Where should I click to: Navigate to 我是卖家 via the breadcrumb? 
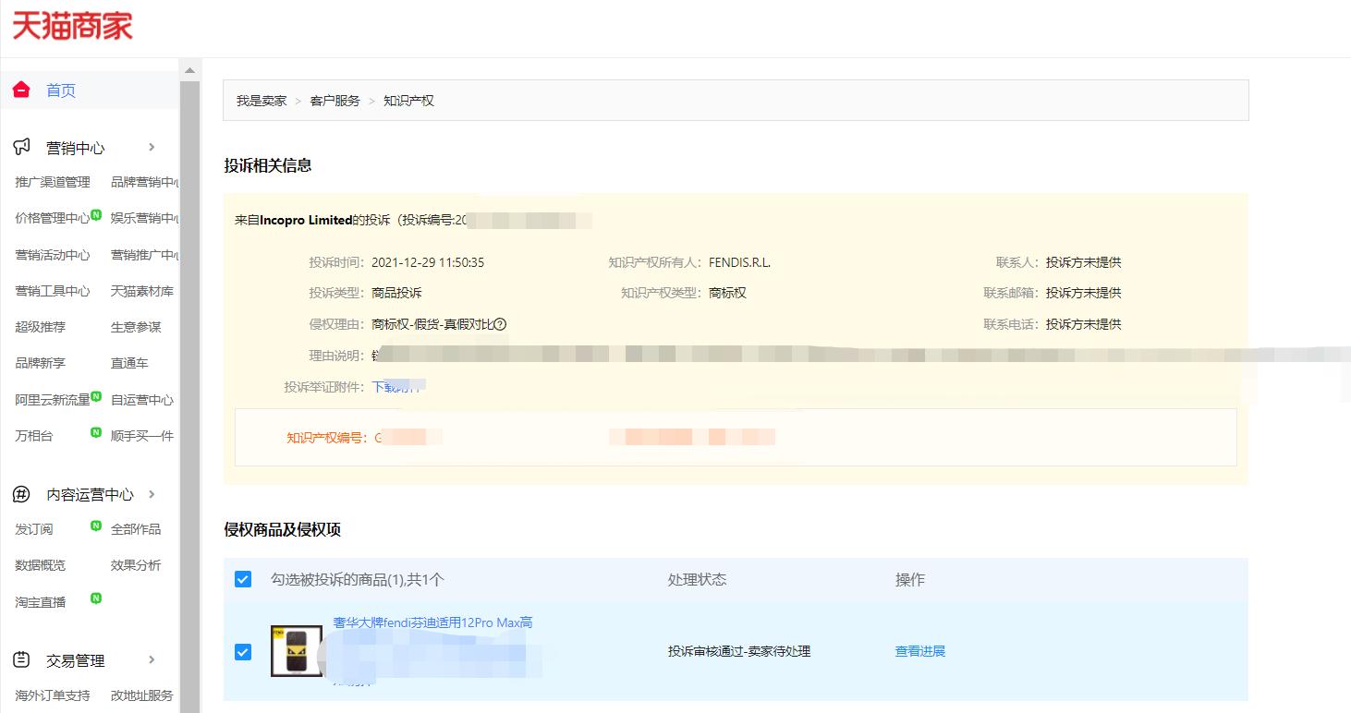(x=262, y=100)
